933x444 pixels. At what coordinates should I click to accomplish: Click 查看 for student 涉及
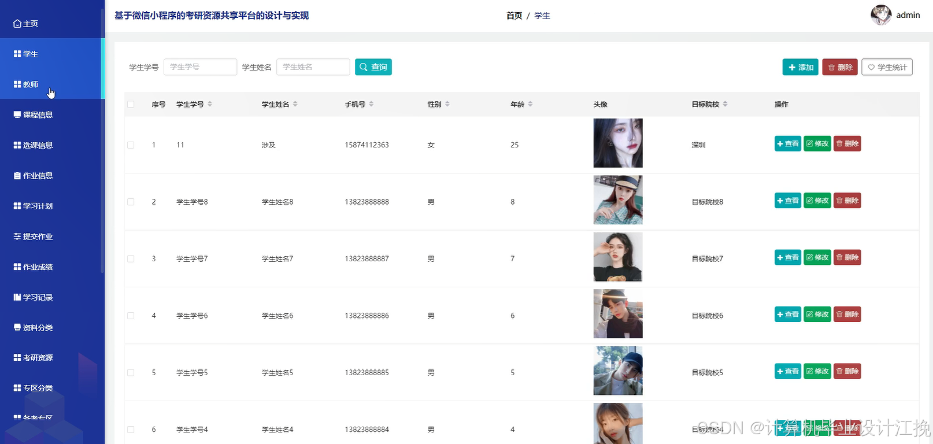coord(788,143)
